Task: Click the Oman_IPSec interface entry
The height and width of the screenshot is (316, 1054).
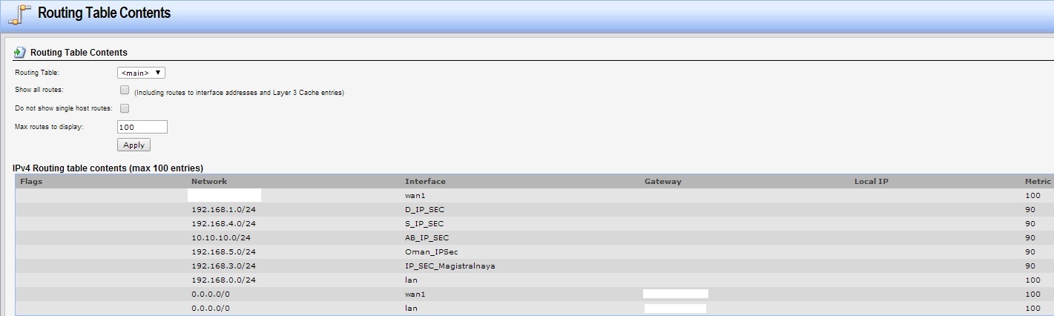Action: tap(432, 251)
